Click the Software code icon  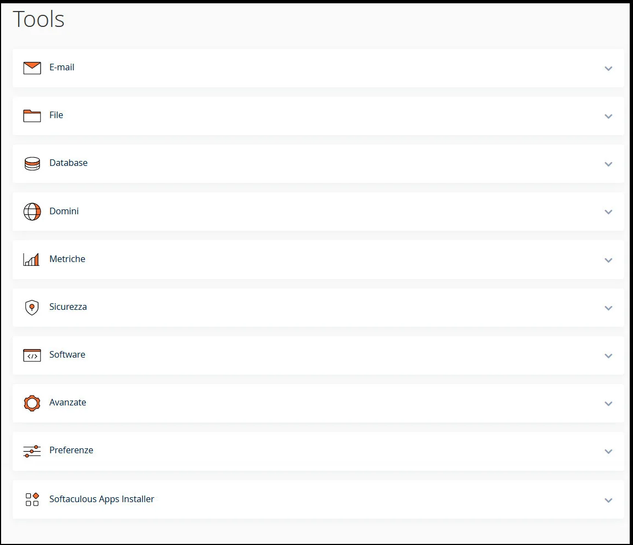click(32, 355)
